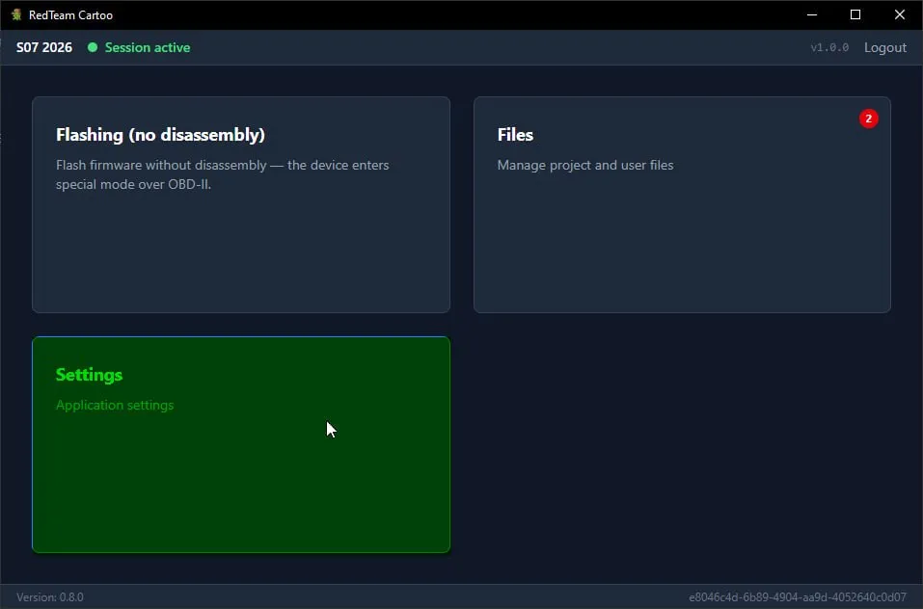Click the 'Application settings' description

(115, 405)
